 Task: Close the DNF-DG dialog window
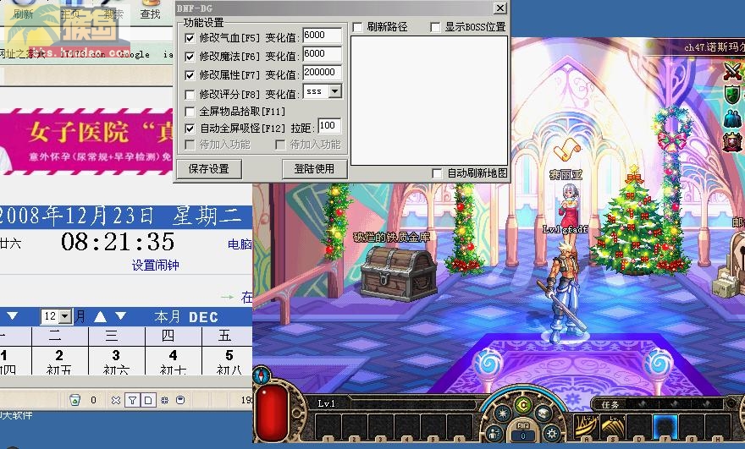coord(499,8)
